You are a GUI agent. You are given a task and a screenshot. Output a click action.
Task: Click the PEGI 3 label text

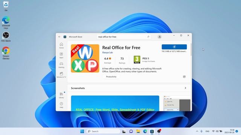pos(146,58)
